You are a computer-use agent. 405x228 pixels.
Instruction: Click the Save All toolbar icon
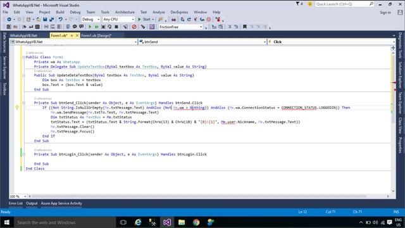[52, 20]
